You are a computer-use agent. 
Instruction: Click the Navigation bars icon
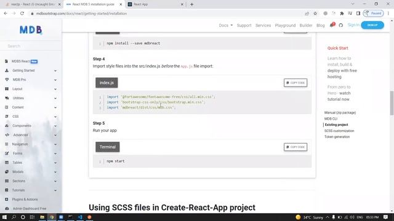click(x=7, y=144)
